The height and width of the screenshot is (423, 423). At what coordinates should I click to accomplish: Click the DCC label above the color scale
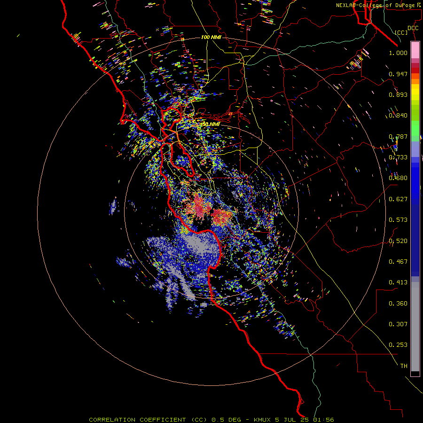click(x=413, y=28)
